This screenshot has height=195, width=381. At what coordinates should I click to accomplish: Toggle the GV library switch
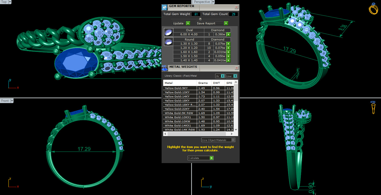pos(220,76)
